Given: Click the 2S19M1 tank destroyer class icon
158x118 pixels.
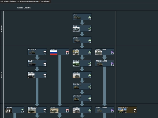Looking at the screenshot, I should coord(90,87).
